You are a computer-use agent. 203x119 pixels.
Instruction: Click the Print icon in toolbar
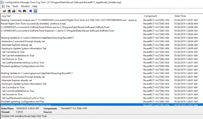[13, 11]
